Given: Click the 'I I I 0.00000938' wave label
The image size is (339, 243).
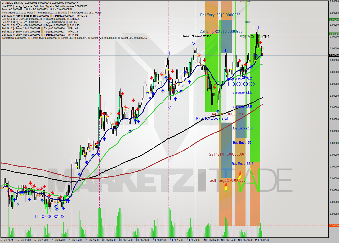Looking at the screenshot, I should (240, 84).
